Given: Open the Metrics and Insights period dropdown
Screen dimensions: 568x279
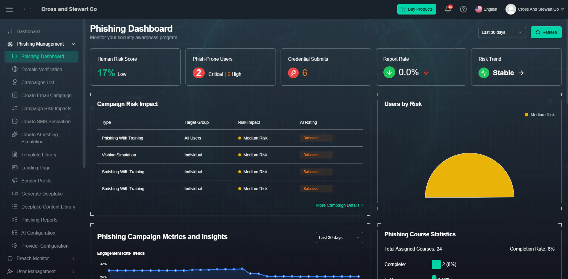Looking at the screenshot, I should 339,238.
